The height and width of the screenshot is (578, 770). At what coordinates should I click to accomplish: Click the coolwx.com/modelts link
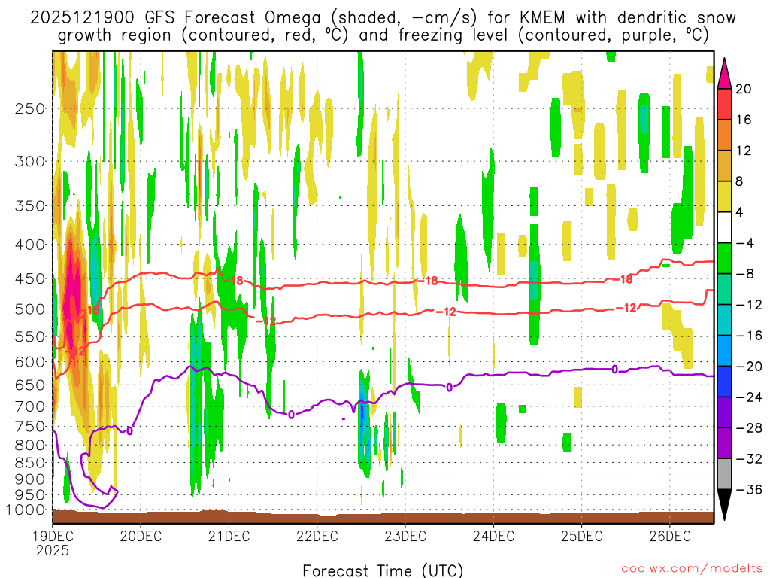(x=692, y=569)
